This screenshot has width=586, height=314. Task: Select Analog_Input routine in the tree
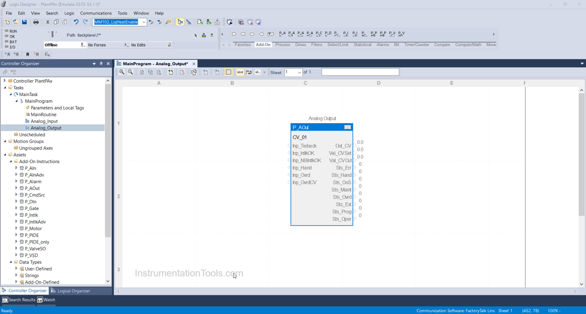point(44,121)
